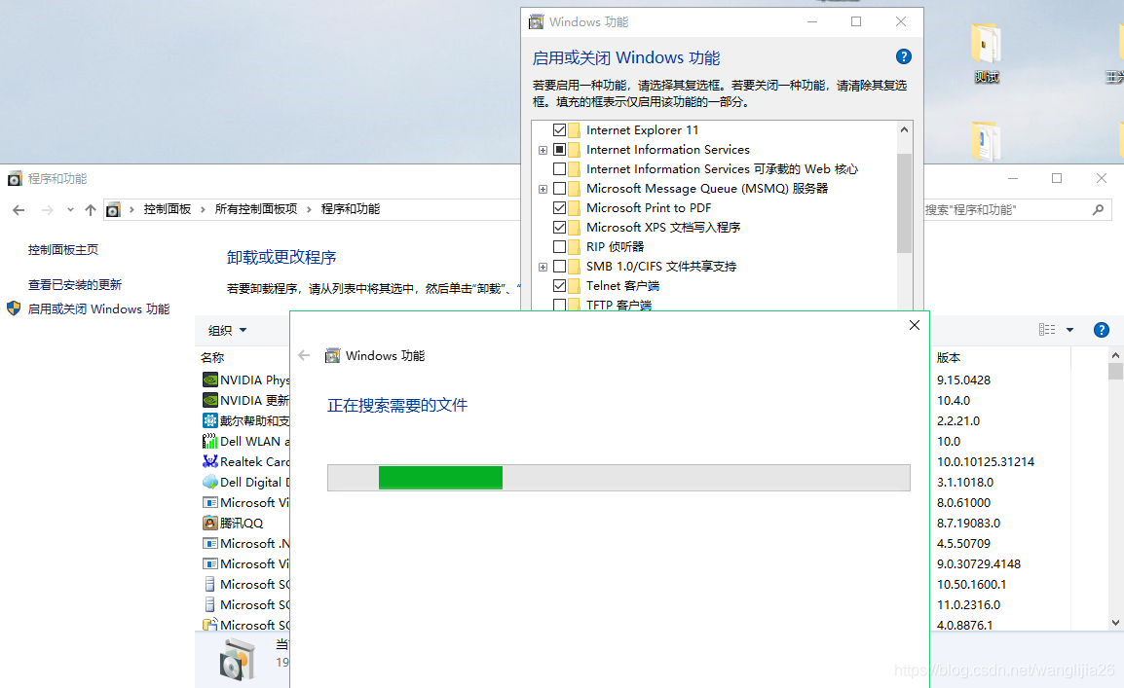Expand SMB 1.0/CIFS 文件共享支持 node
Screen dimensions: 1124x688
coord(543,267)
